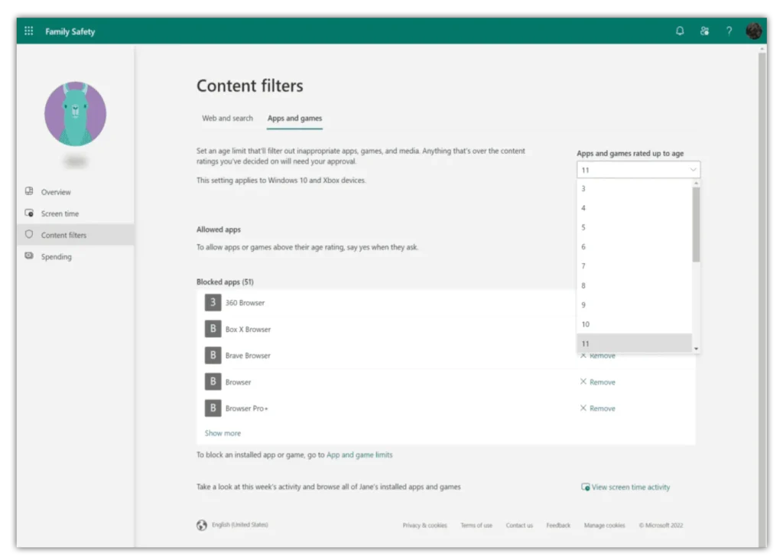Click the dropdown list scrollbar down arrow
The width and height of the screenshot is (783, 560).
pos(696,349)
